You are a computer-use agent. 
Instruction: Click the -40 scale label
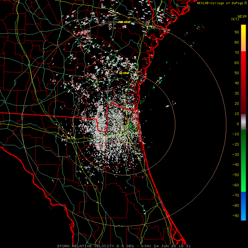click(236, 165)
